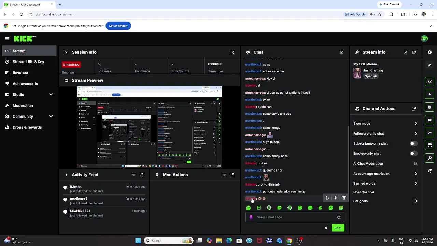Click the pencil icon in right sidebar

point(429,65)
